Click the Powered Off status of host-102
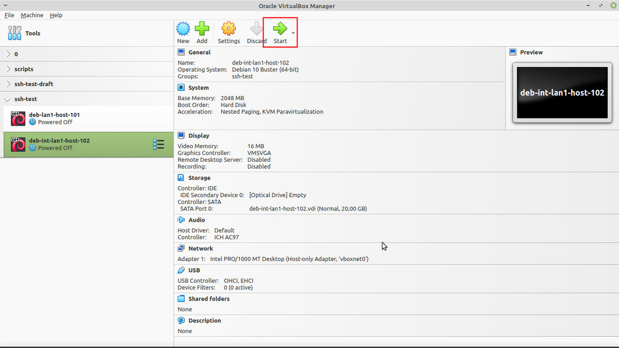The image size is (619, 348). [x=55, y=148]
